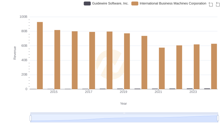Click the x-axis label 2015
Image resolution: width=223 pixels, height=129 pixels.
pos(54,92)
